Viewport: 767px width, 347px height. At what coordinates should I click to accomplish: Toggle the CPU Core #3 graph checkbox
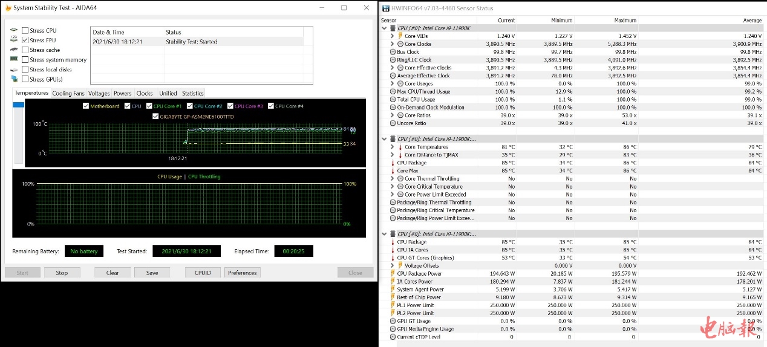click(230, 106)
